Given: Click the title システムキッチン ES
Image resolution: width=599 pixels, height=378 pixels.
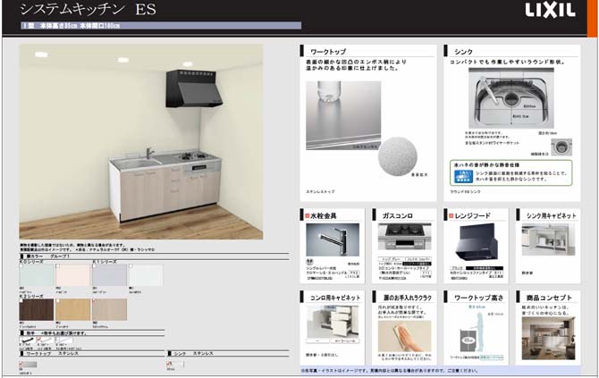Looking at the screenshot, I should [x=89, y=9].
